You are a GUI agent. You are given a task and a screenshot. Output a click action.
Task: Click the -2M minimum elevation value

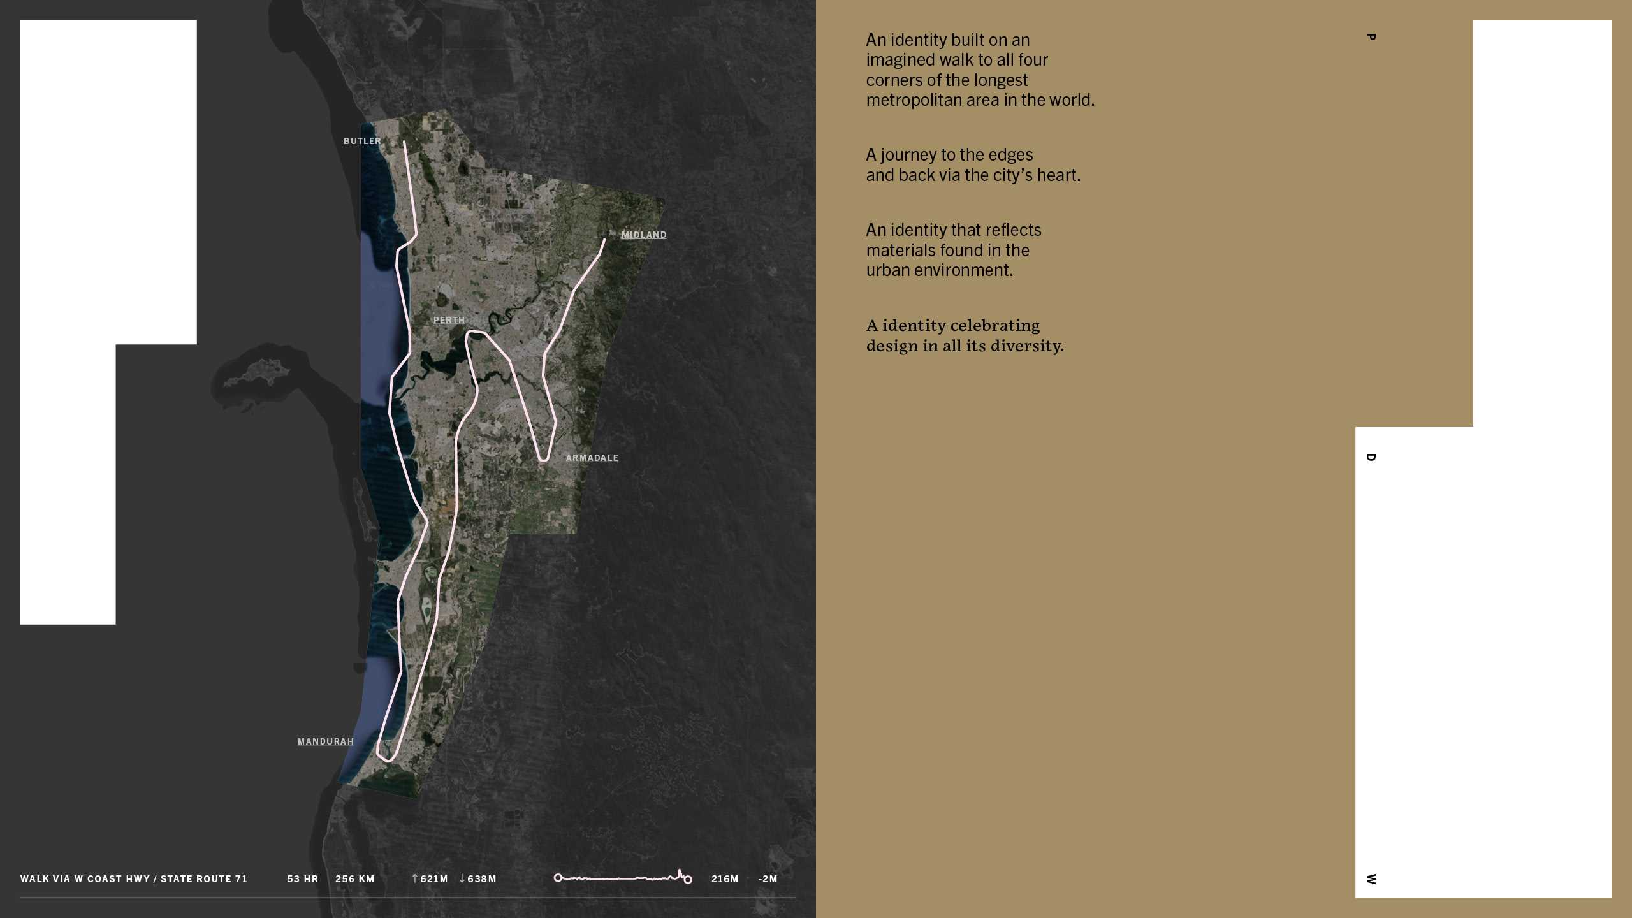[768, 879]
